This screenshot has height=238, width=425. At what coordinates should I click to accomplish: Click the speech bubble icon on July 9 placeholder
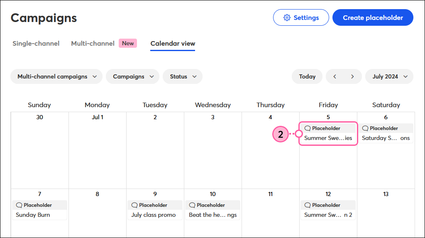click(134, 205)
